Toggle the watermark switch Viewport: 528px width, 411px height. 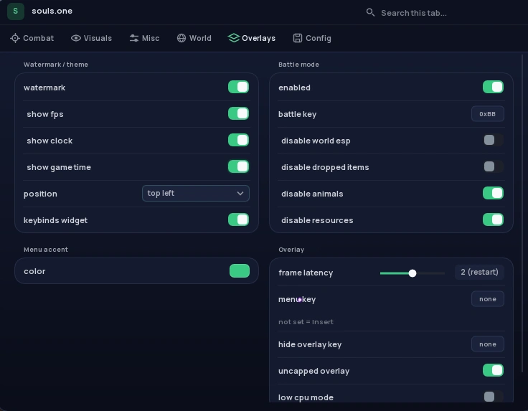tap(238, 87)
